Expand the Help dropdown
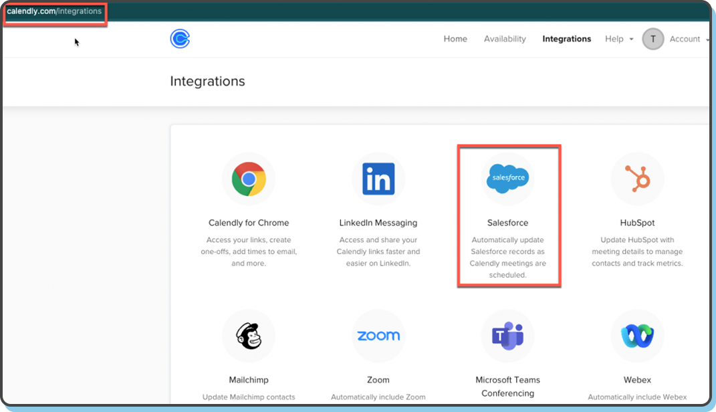Image resolution: width=716 pixels, height=412 pixels. tap(618, 39)
